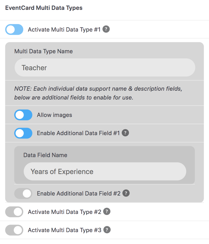Activate the Multi Data Type #2 toggle

click(14, 212)
